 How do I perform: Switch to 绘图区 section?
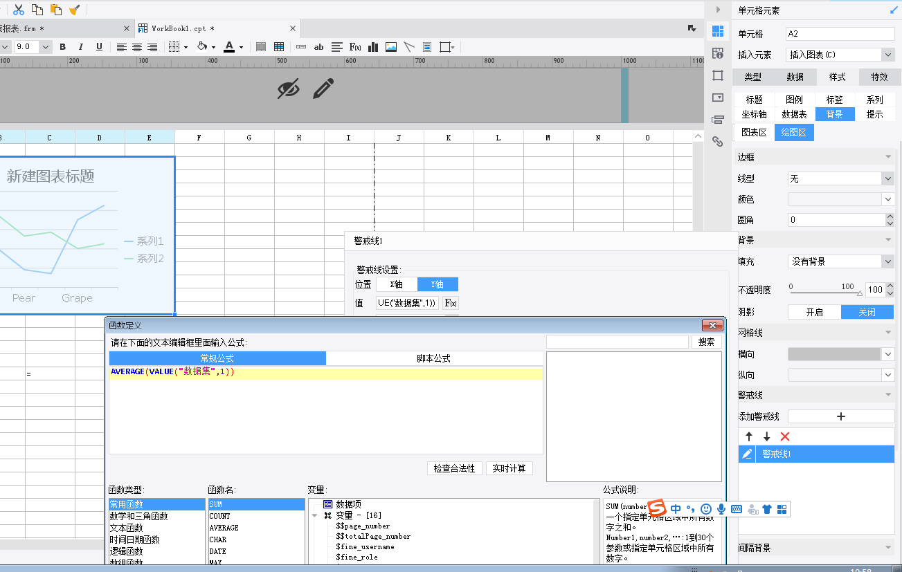[795, 132]
